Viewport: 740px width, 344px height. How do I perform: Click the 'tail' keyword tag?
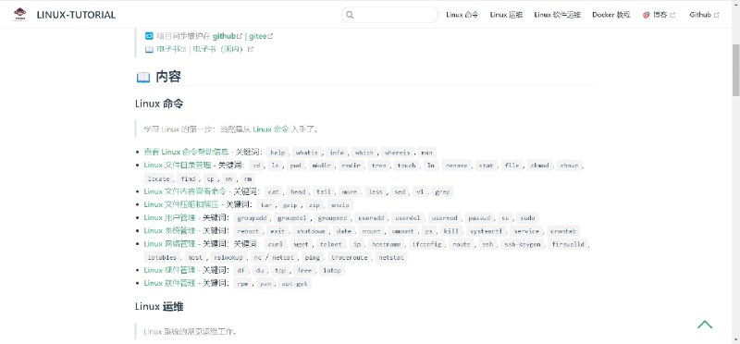[x=323, y=191]
